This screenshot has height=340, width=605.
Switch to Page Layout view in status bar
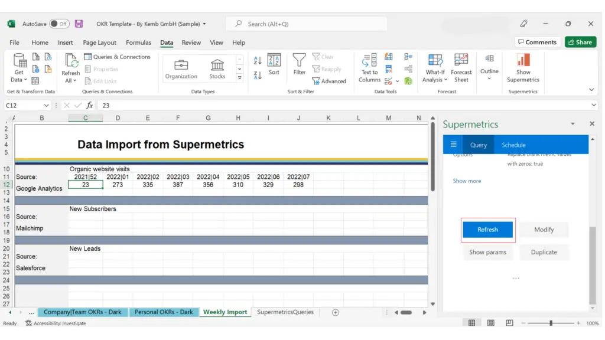point(490,323)
